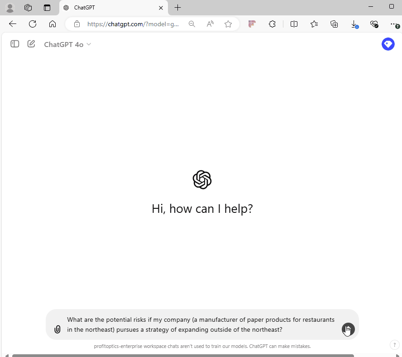This screenshot has width=402, height=357.
Task: Open Browser essentials heart icon
Action: pos(374,24)
